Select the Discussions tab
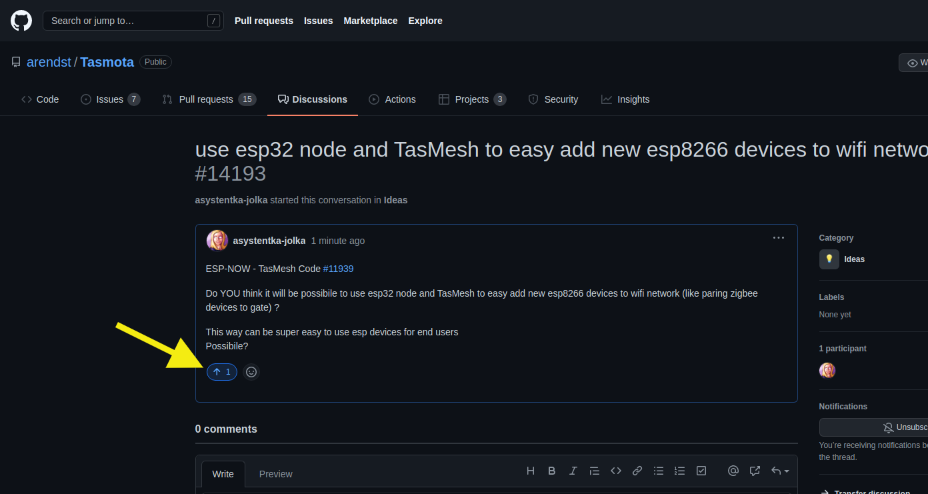 click(313, 99)
